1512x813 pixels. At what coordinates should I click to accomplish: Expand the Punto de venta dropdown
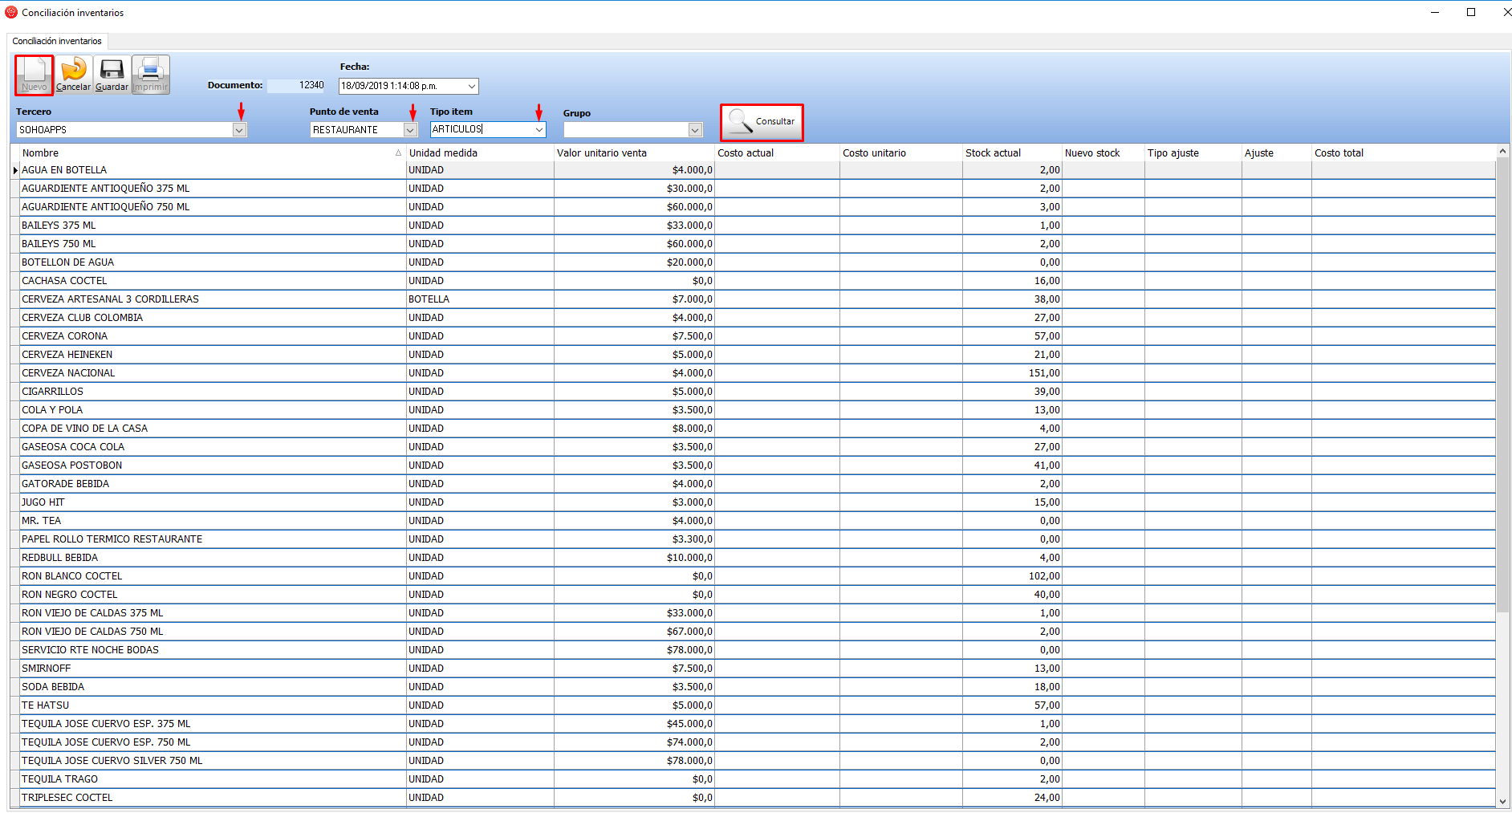(410, 130)
